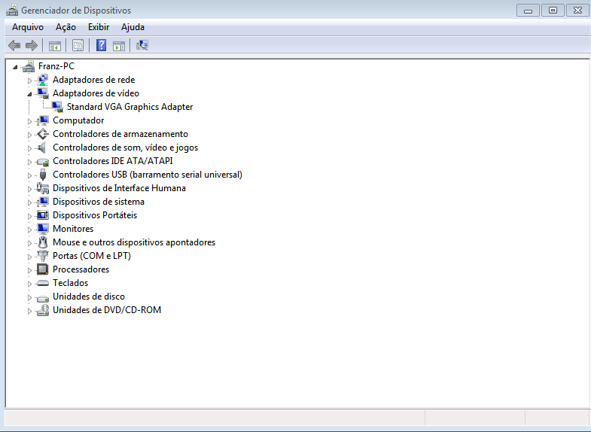Select Standard VGA Graphics Adapter text
The width and height of the screenshot is (591, 432).
pos(129,107)
